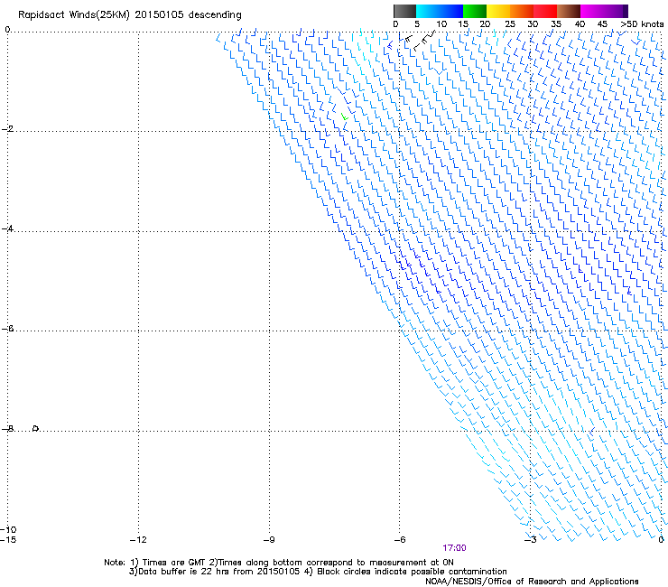Click the 'Data buffer is 22 hrs' note line
Image resolution: width=668 pixels, height=587 pixels.
(x=318, y=572)
